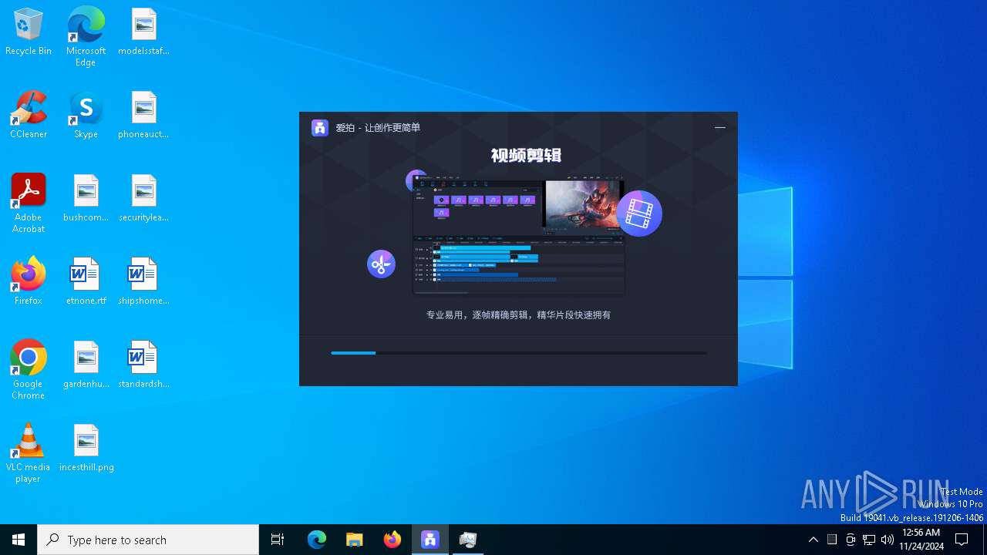
Task: Select the gardenhu... image file
Action: coord(86,365)
